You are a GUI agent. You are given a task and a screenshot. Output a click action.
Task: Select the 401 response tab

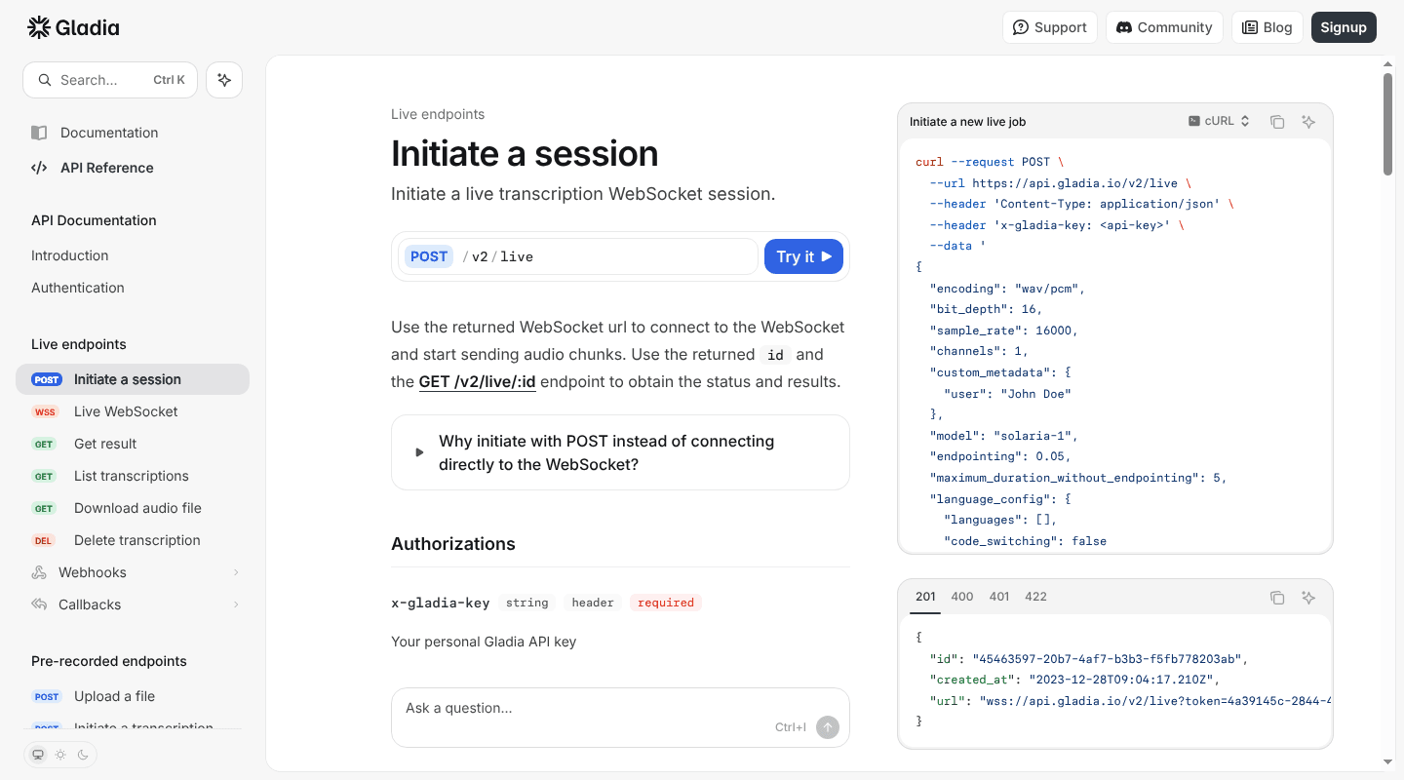tap(999, 597)
